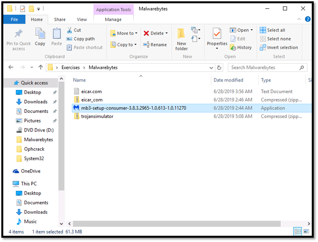Expand address bar history dropdown
Image resolution: width=318 pixels, height=242 pixels.
pyautogui.click(x=211, y=68)
